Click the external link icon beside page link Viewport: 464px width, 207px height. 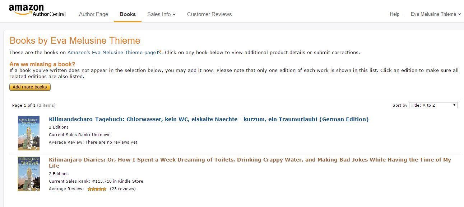click(159, 53)
